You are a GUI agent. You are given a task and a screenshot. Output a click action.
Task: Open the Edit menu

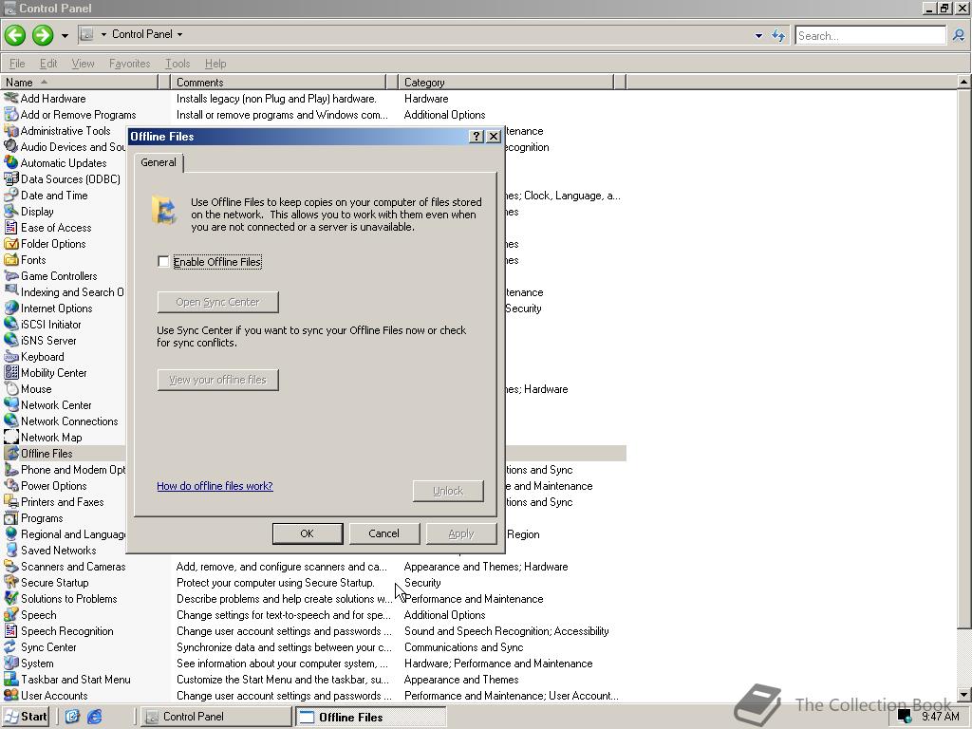(x=48, y=64)
